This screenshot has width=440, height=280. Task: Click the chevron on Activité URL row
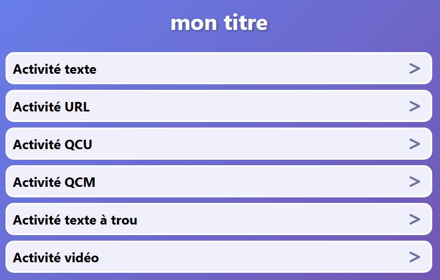(x=415, y=106)
